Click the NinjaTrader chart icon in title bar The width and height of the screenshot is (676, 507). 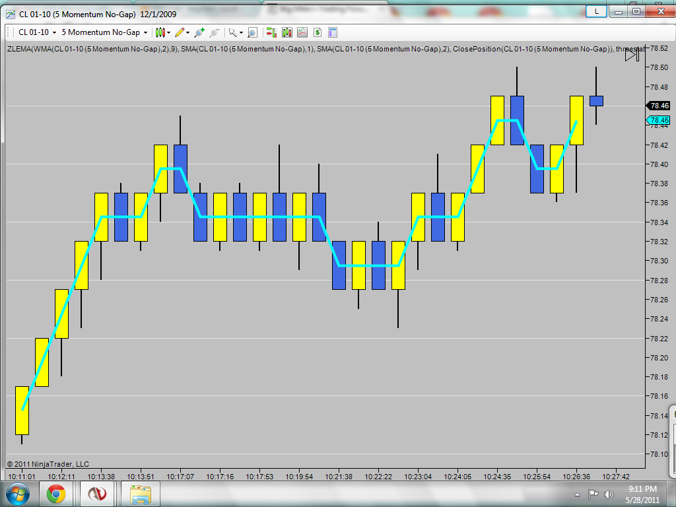click(x=11, y=15)
